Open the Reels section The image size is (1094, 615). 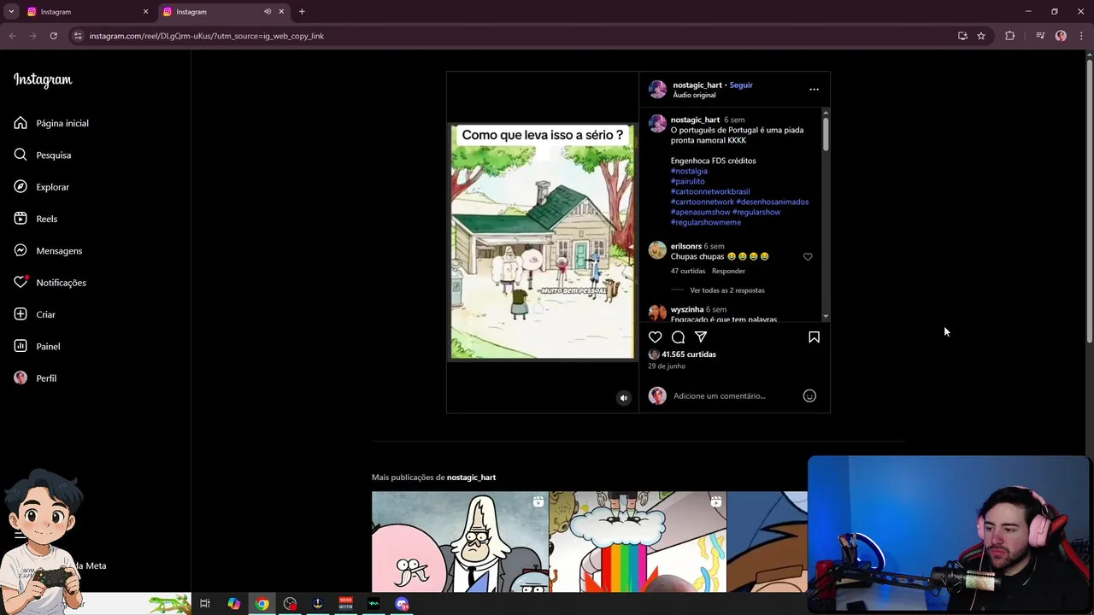[36, 219]
